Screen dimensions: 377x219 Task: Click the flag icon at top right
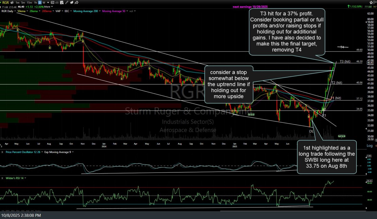[x=375, y=2]
